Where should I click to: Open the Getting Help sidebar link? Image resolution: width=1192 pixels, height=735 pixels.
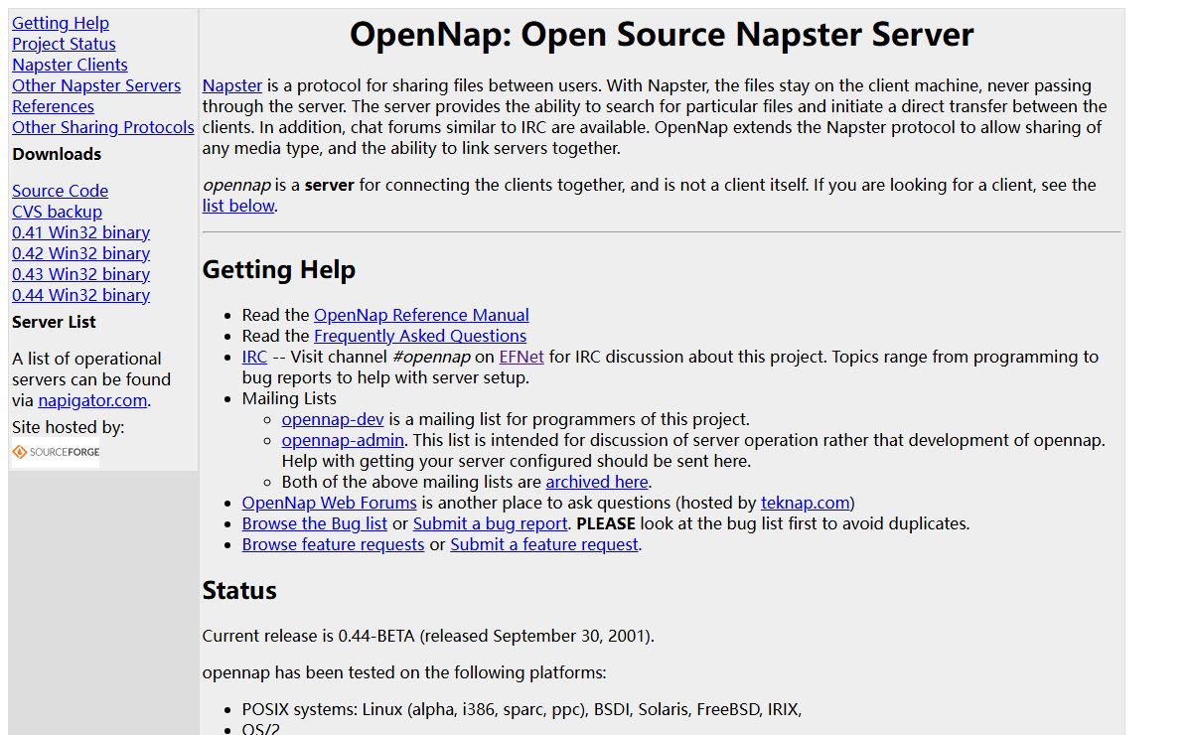pyautogui.click(x=61, y=23)
